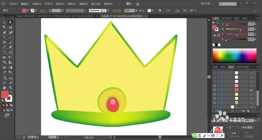Set paint mode to None
262x140 pixels.
pyautogui.click(x=11, y=105)
